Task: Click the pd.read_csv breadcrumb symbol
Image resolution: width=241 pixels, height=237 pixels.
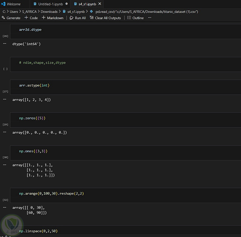Action: coord(147,12)
